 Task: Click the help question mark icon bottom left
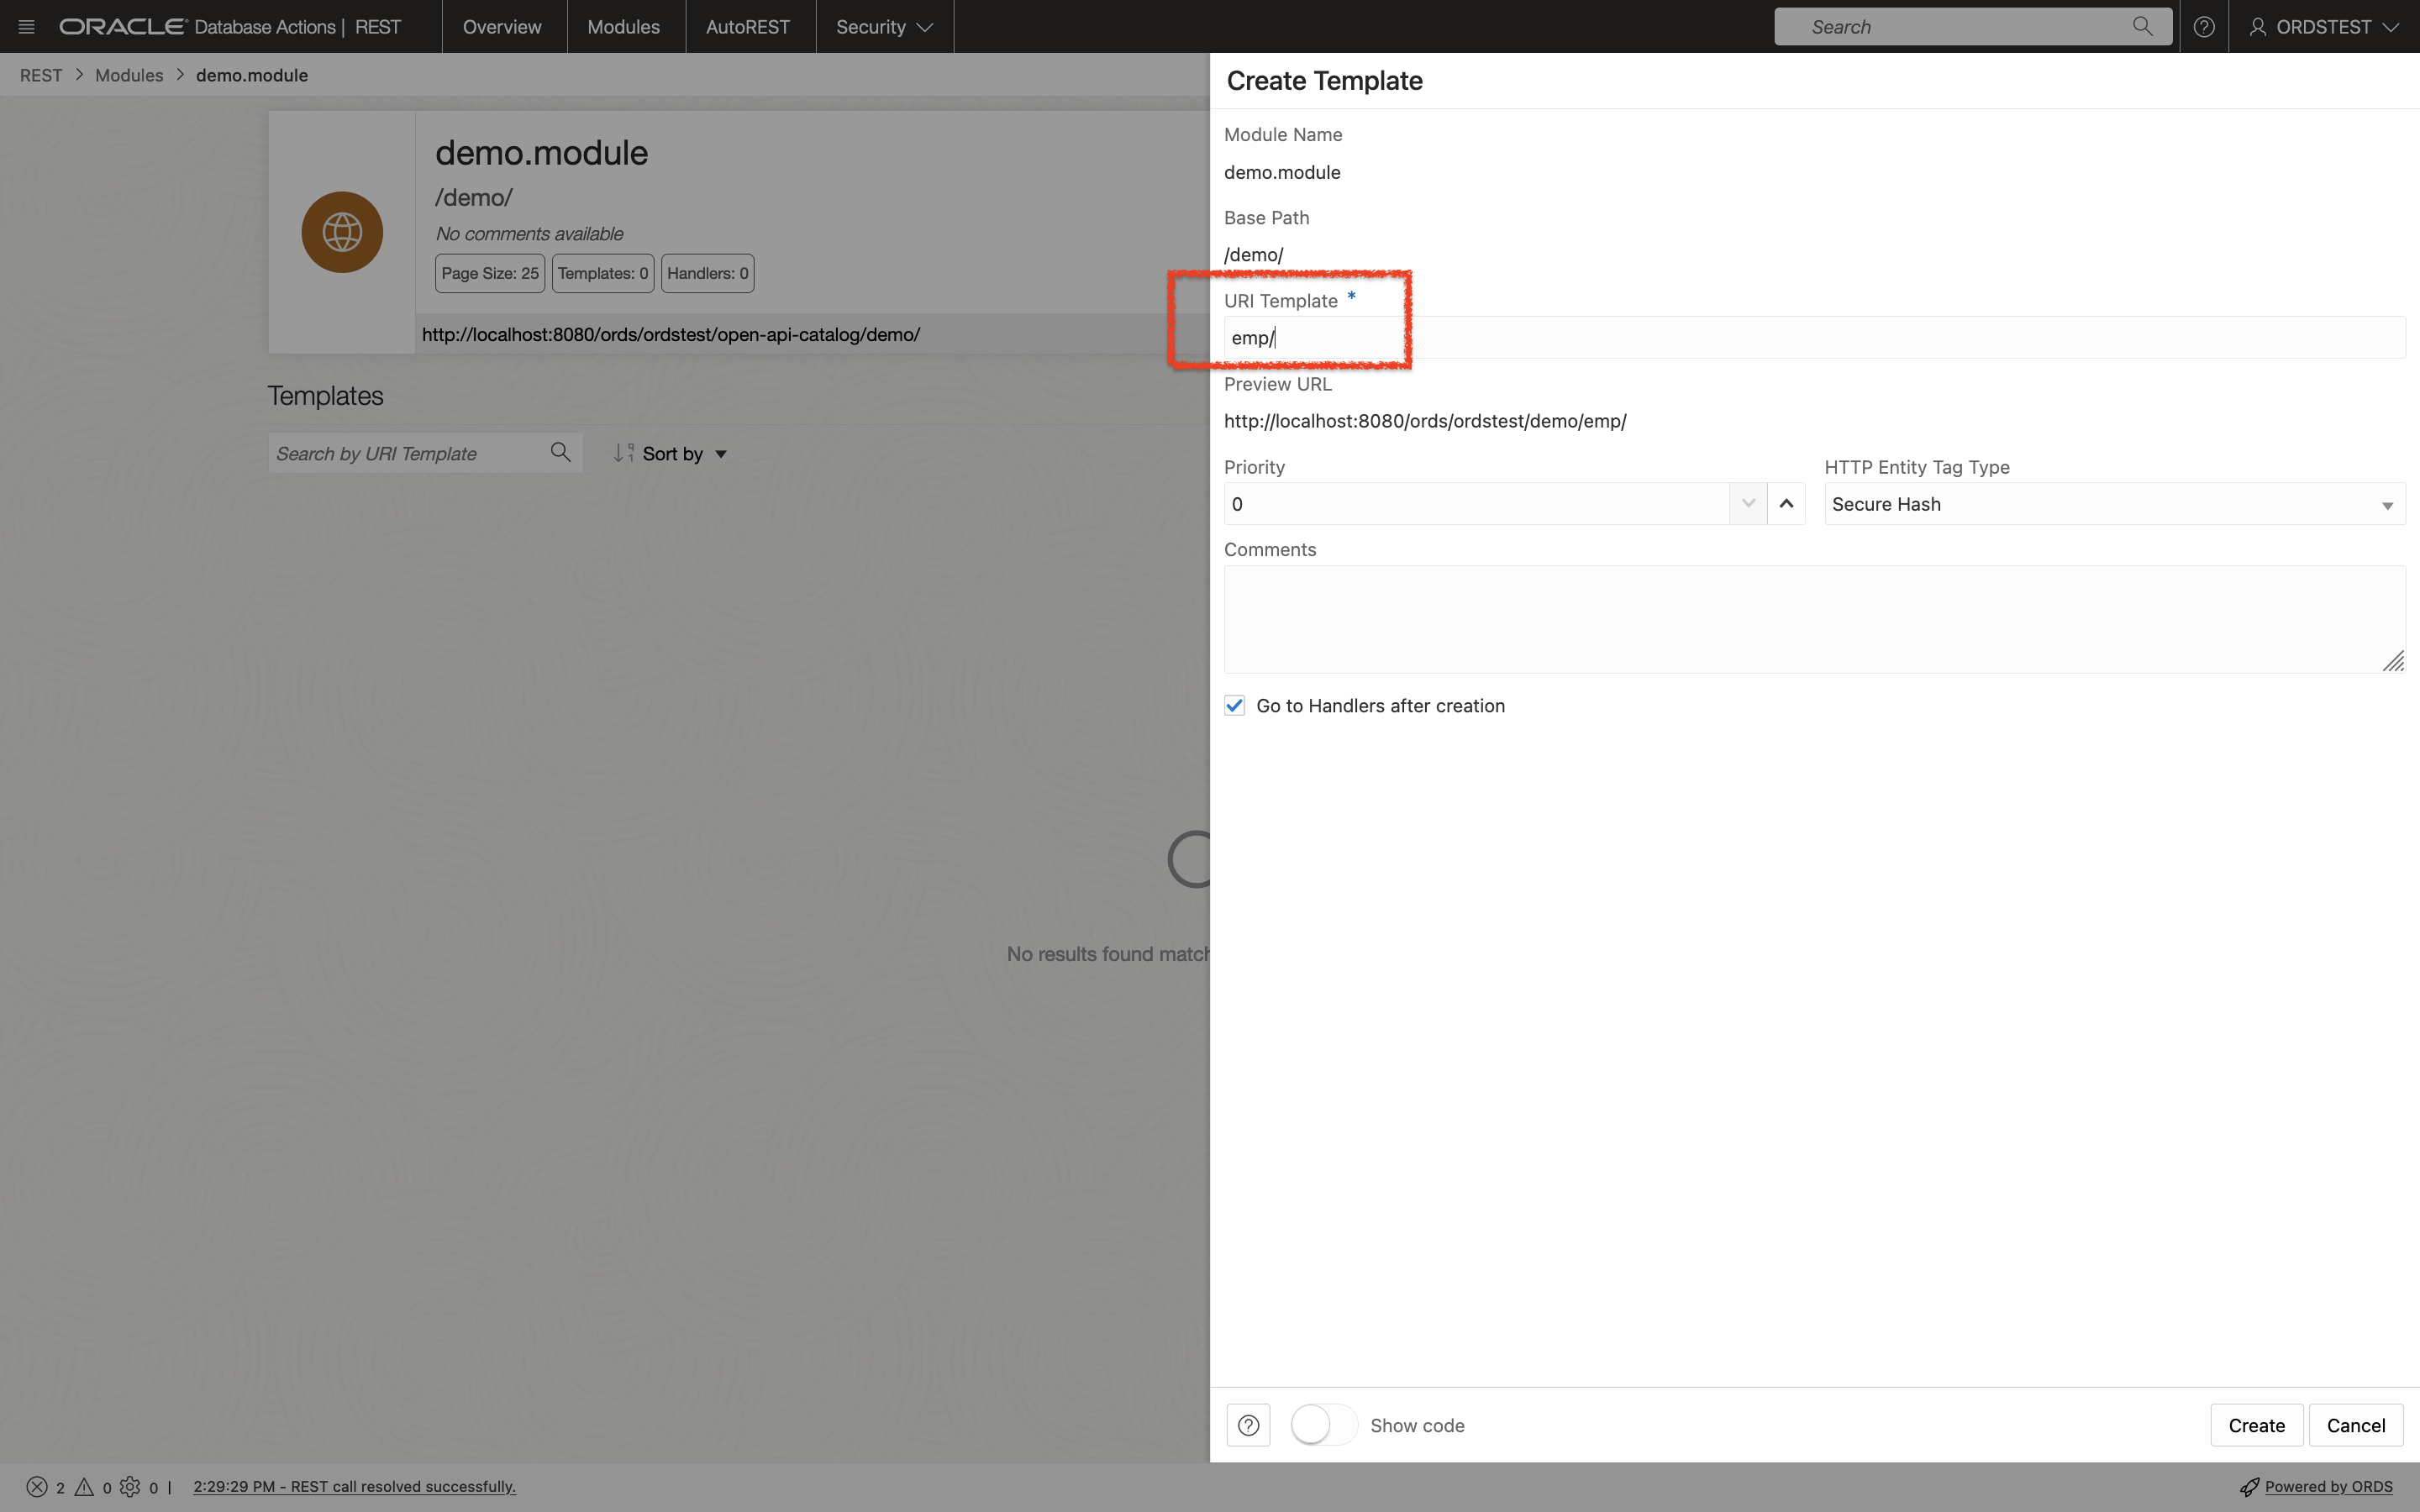[x=1248, y=1425]
